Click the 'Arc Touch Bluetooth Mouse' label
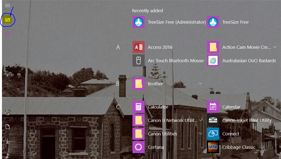 pos(176,61)
